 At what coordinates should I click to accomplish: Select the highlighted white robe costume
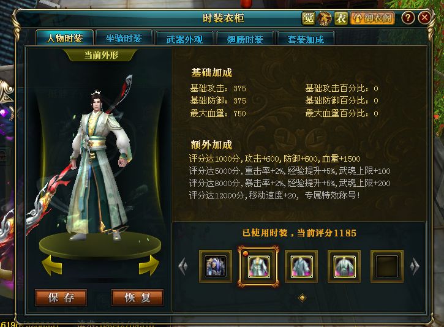[x=258, y=266]
